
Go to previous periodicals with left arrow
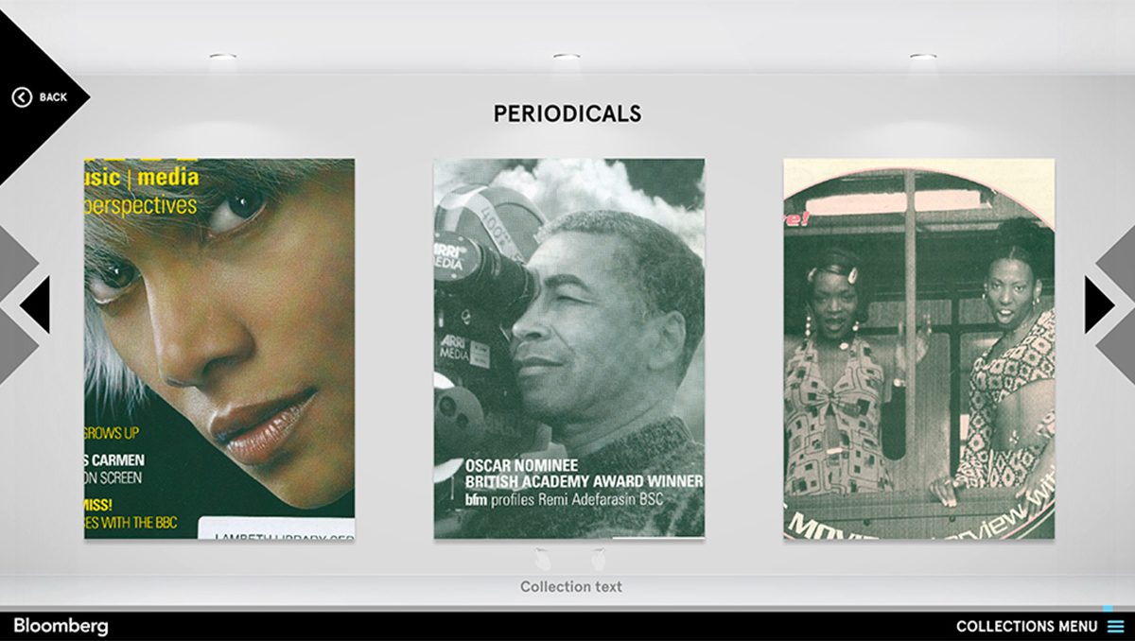point(35,304)
